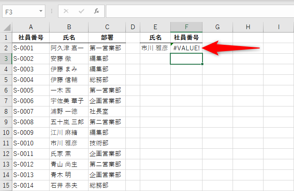Select cell 浦野 一徳
The image size is (294, 191).
(x=69, y=112)
